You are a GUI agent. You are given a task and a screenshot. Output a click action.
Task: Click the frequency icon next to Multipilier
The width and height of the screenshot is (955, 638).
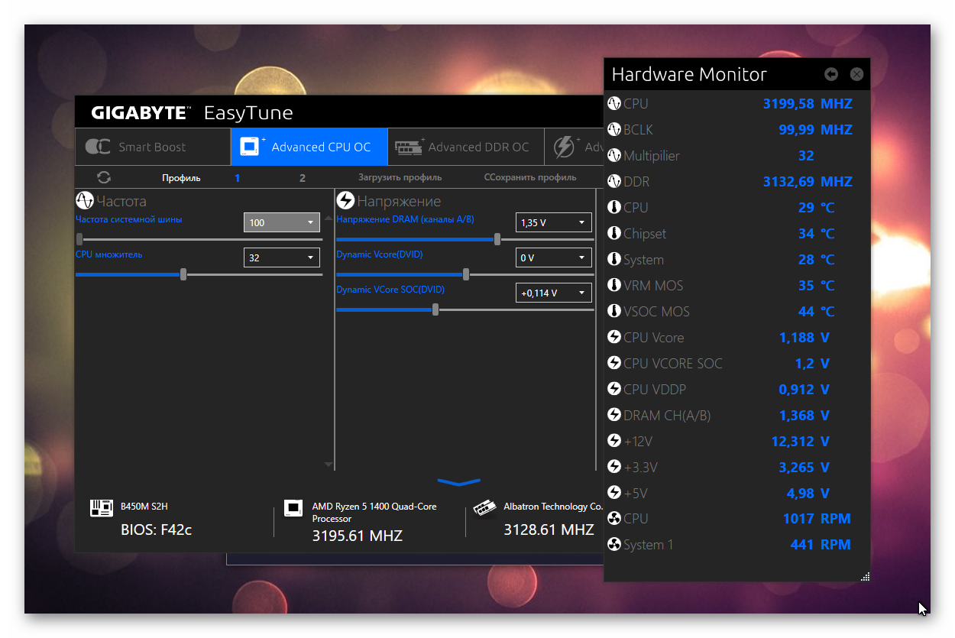click(x=613, y=156)
